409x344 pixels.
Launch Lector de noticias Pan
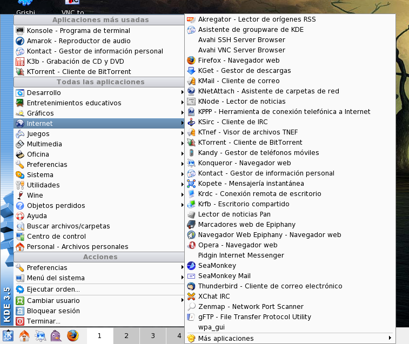click(290, 214)
